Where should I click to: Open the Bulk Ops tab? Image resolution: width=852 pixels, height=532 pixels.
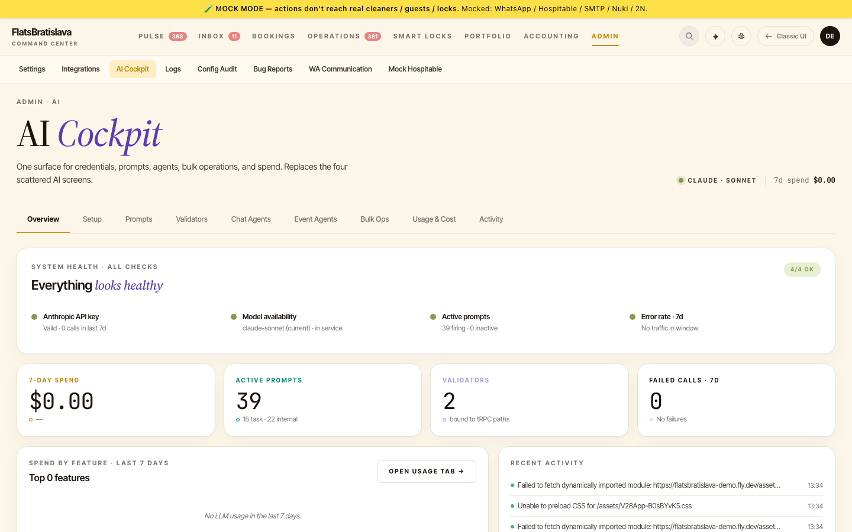point(375,219)
